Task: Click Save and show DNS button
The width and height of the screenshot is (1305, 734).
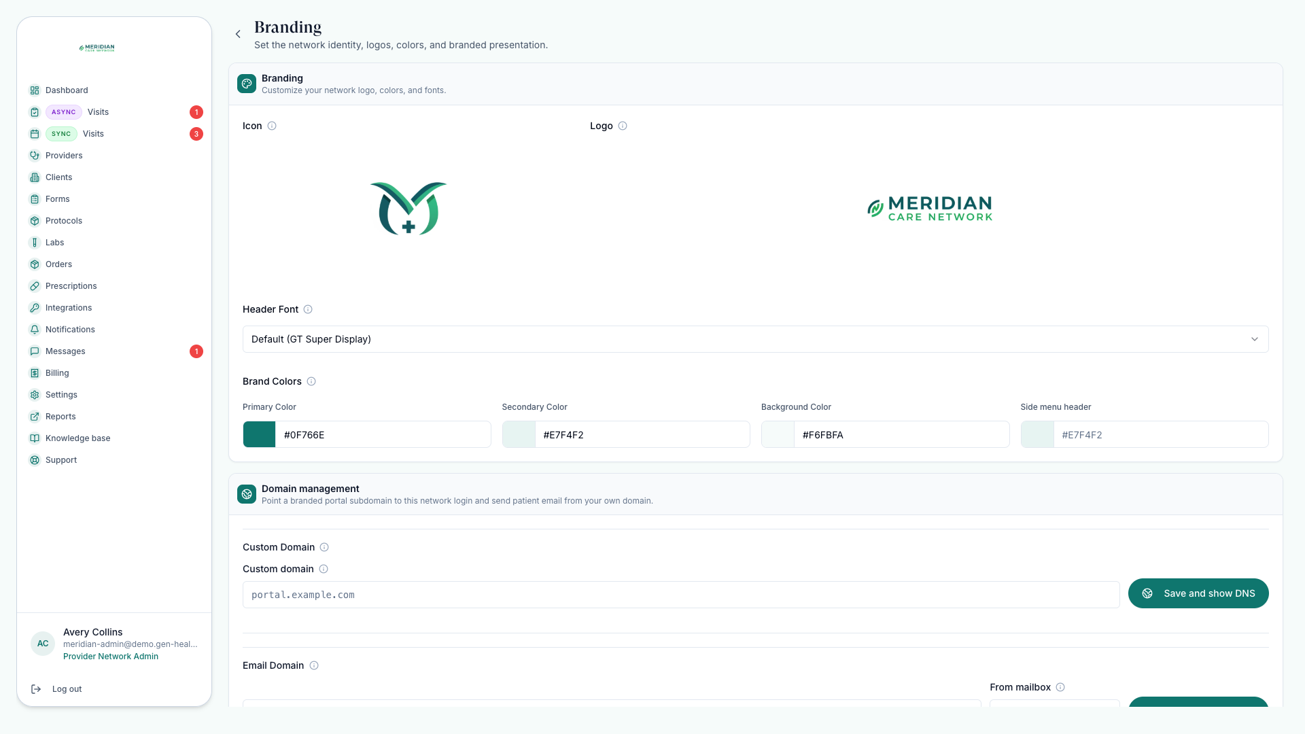Action: [x=1198, y=593]
